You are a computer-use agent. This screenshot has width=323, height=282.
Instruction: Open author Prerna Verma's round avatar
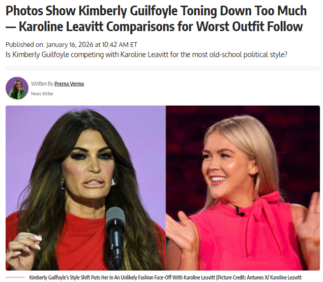coord(17,88)
